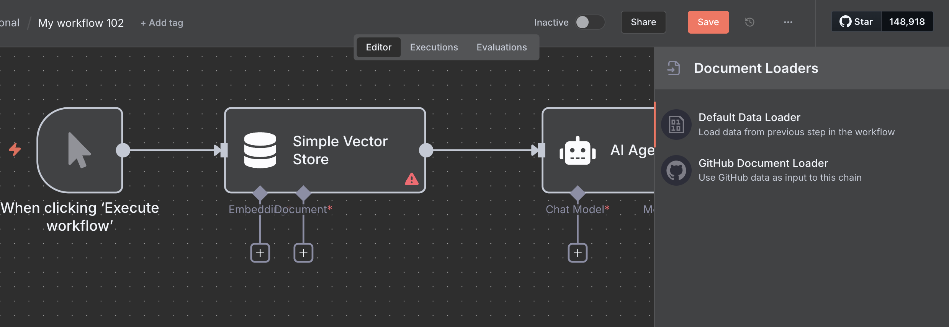The image size is (949, 327).
Task: Toggle the Inactive workflow switch
Action: [x=589, y=22]
